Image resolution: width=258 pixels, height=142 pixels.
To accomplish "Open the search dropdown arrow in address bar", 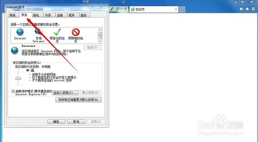I will tap(122, 9).
